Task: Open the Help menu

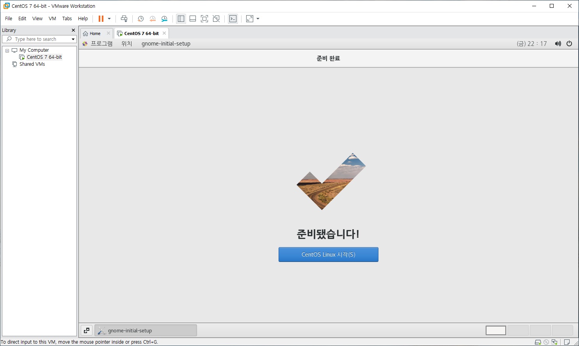Action: point(83,19)
